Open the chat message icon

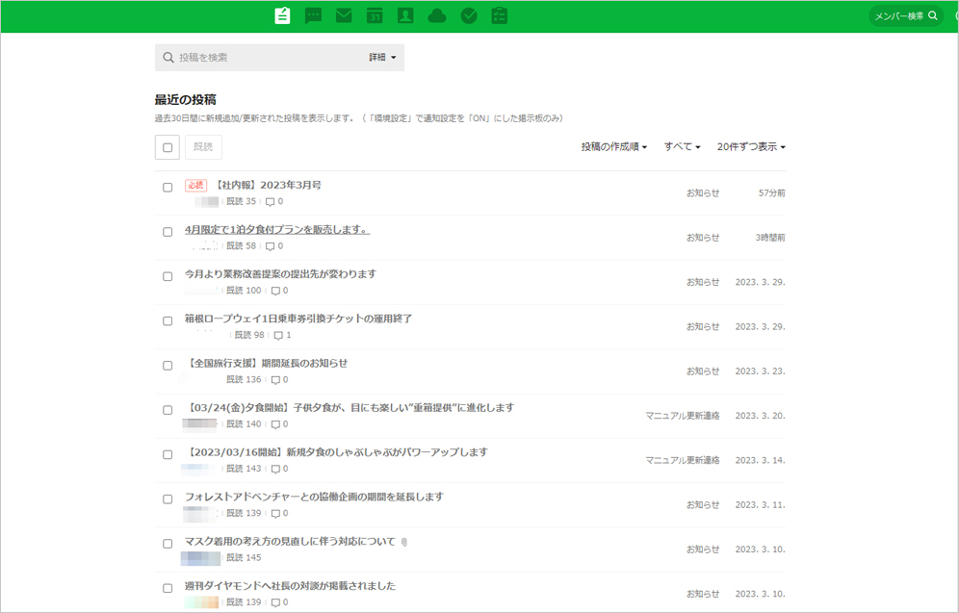click(313, 16)
